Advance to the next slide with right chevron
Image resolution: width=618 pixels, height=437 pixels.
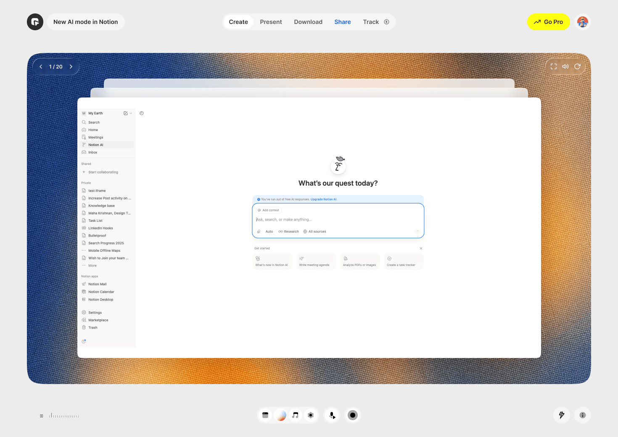71,67
